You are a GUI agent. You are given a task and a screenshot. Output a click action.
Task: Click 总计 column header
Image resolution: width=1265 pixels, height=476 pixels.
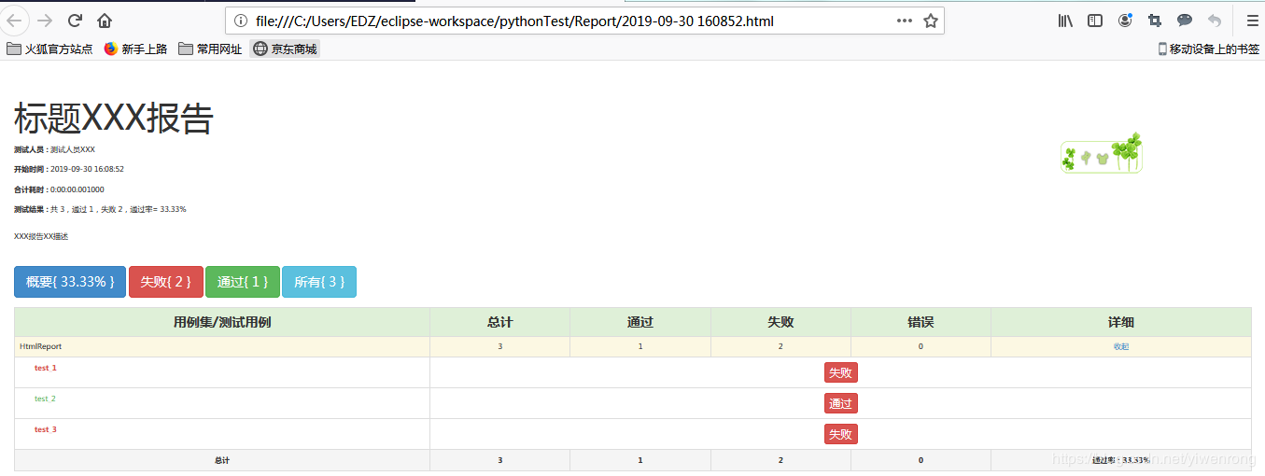(x=499, y=322)
